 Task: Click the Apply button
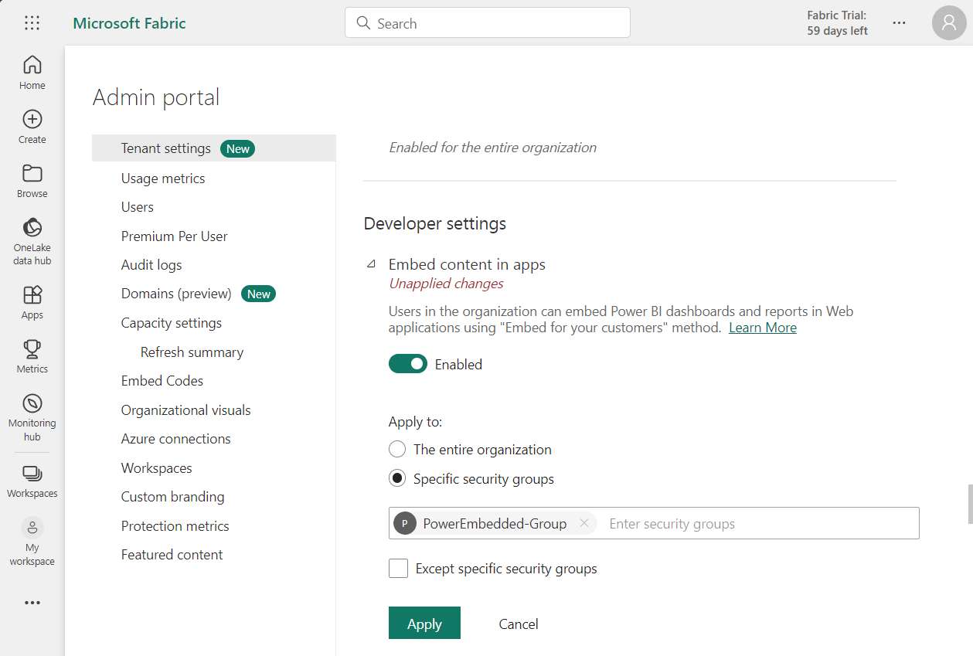[424, 624]
